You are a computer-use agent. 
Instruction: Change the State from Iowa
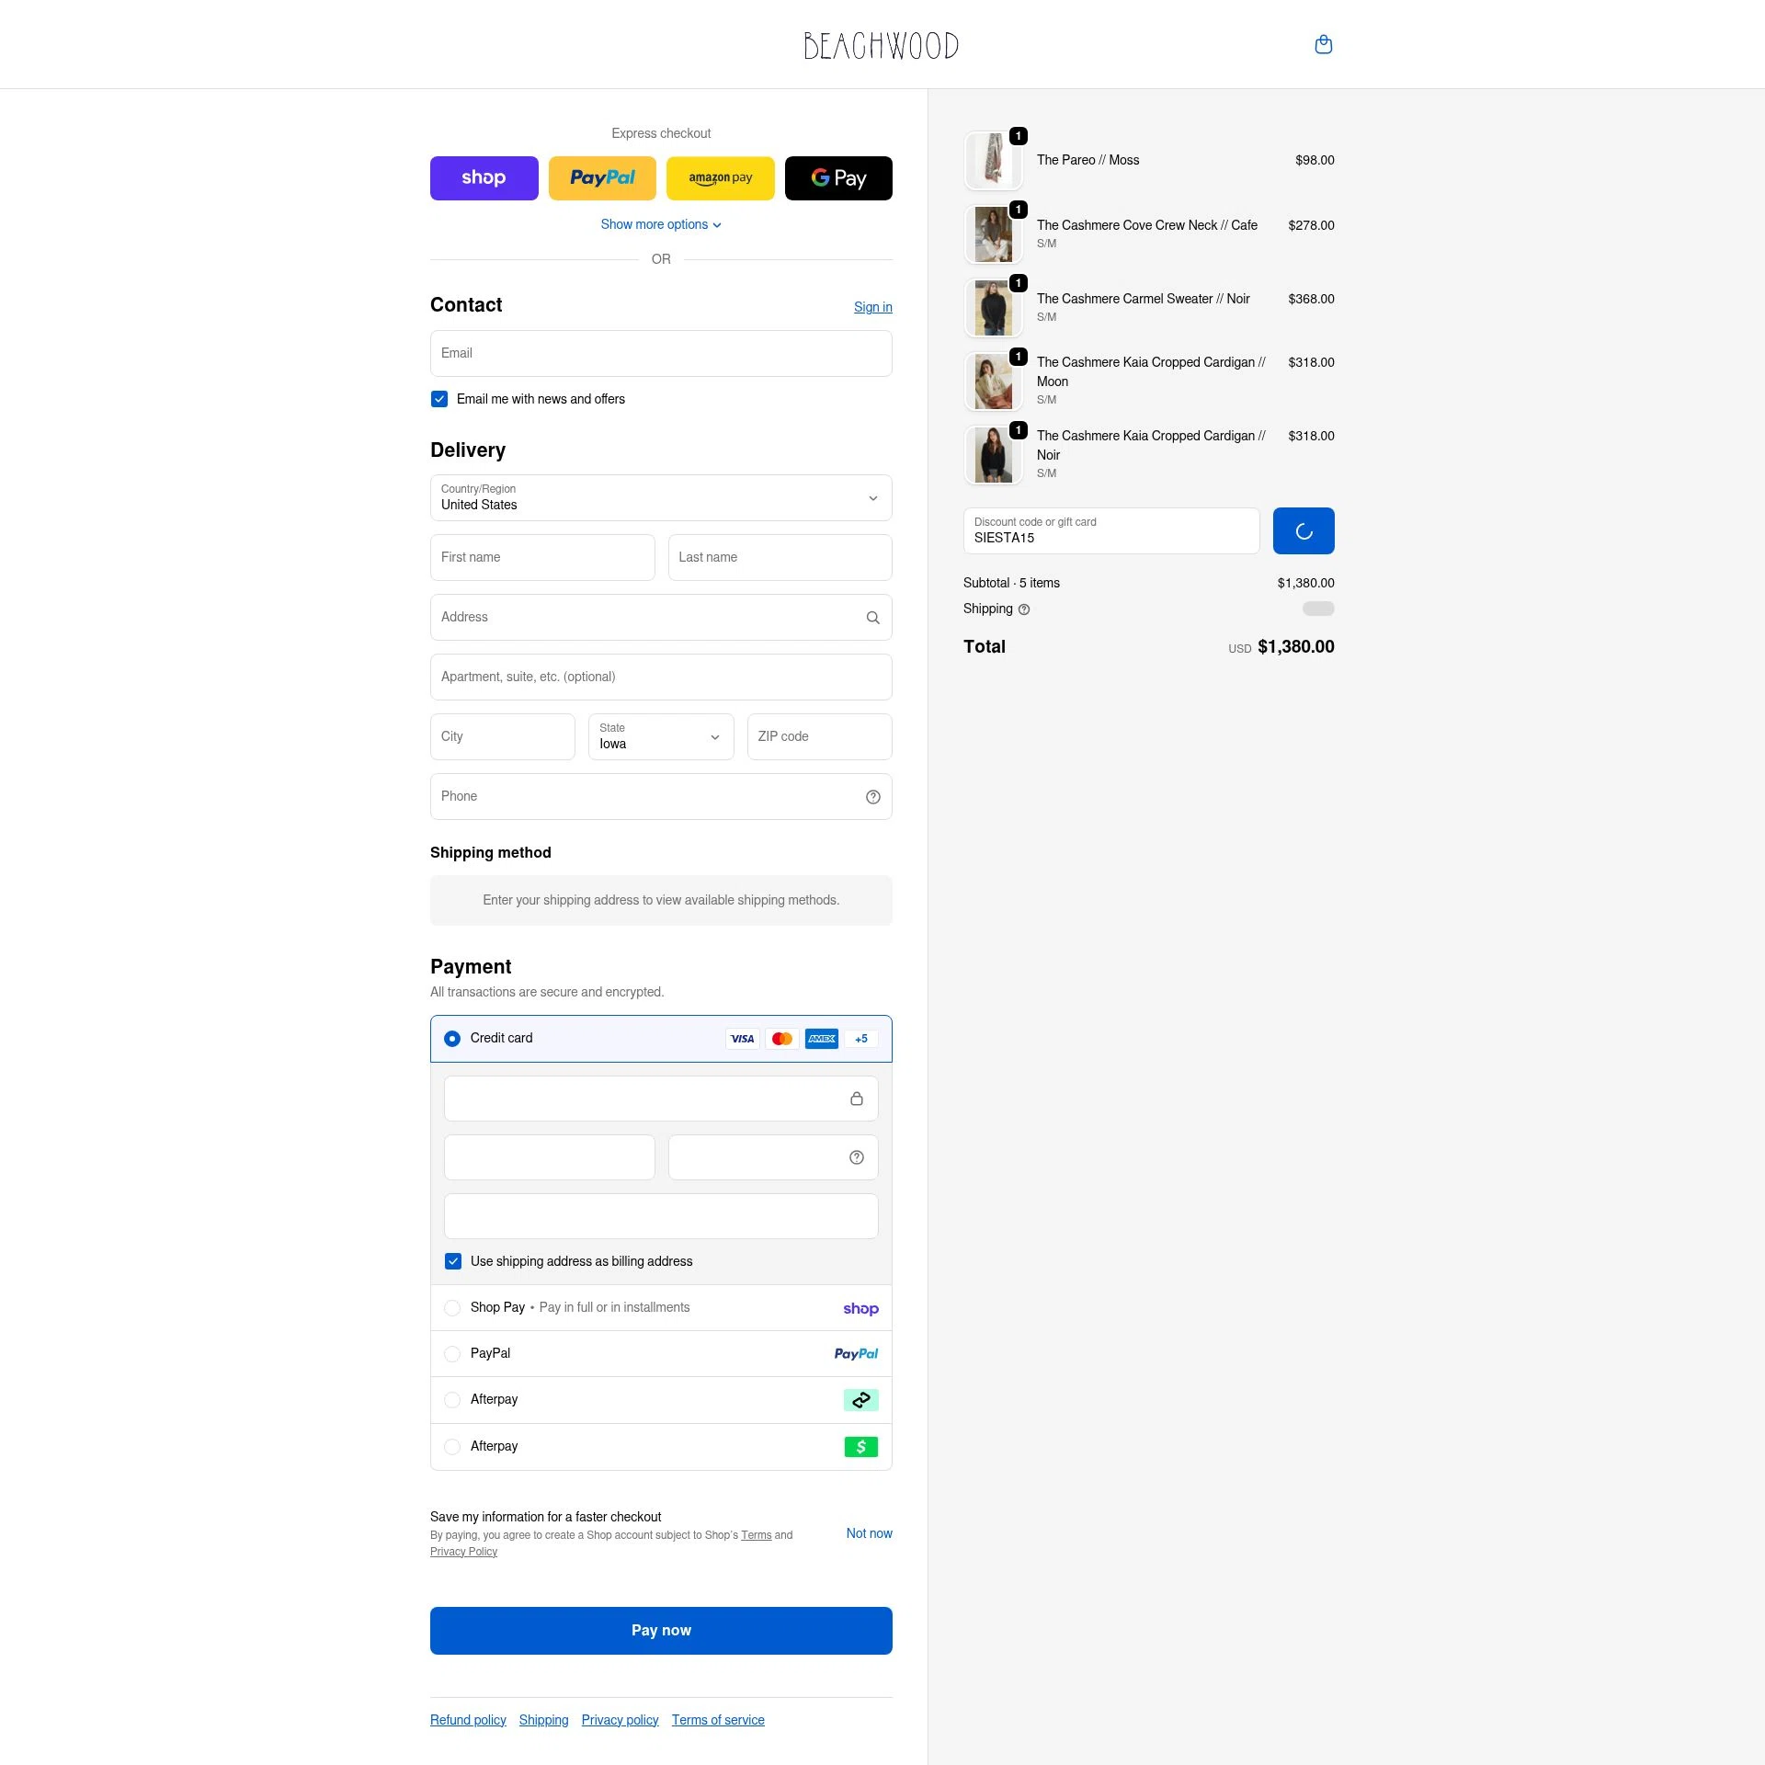(x=660, y=736)
